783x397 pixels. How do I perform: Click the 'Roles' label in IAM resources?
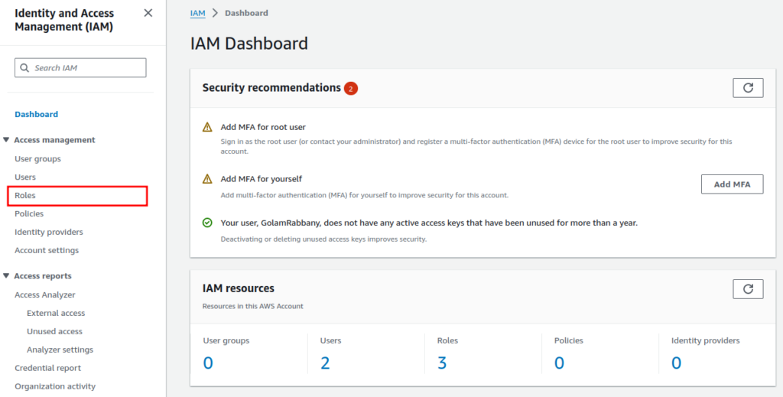click(x=447, y=340)
